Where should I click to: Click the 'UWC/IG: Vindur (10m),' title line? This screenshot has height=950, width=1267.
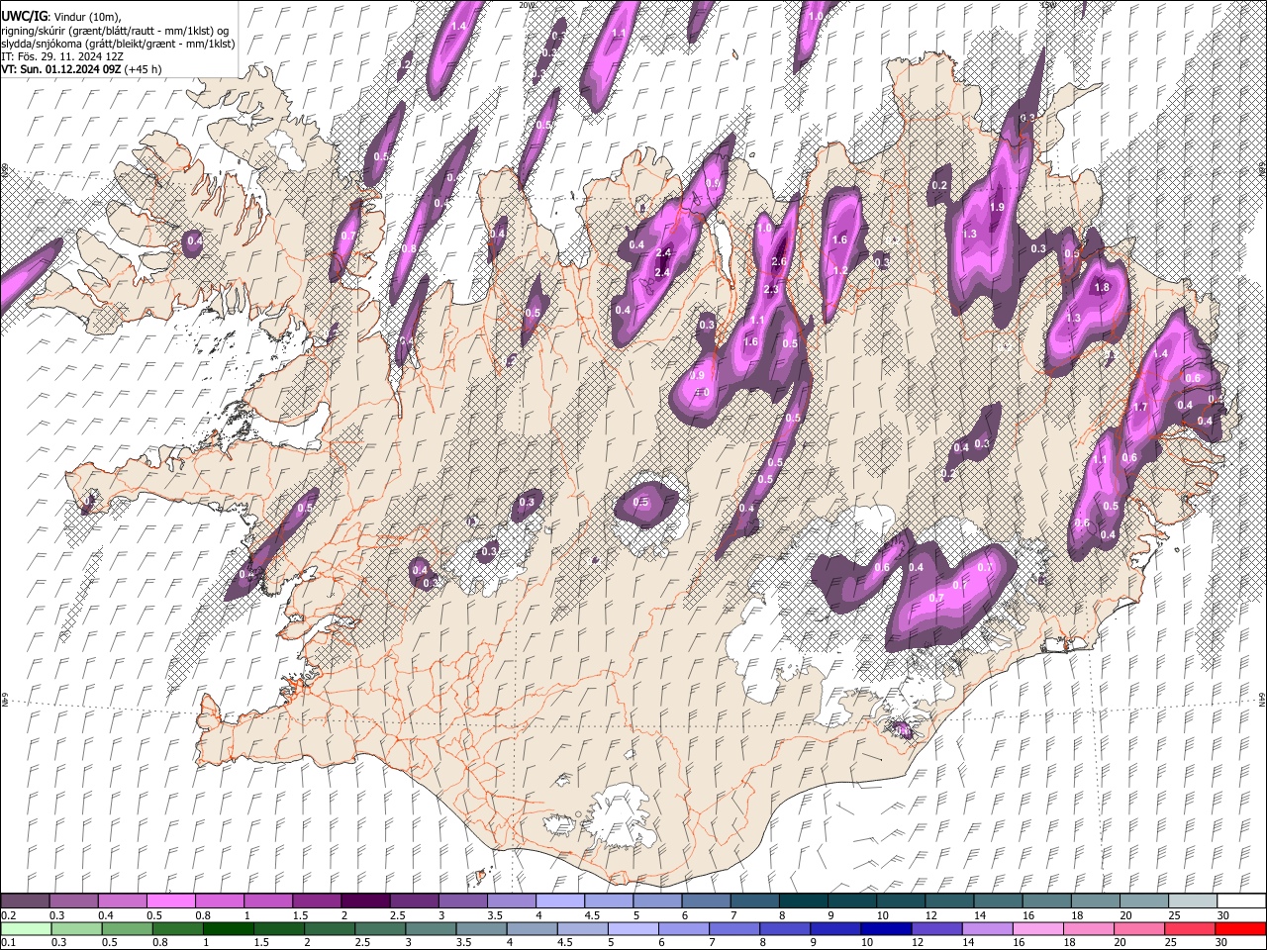coord(60,17)
